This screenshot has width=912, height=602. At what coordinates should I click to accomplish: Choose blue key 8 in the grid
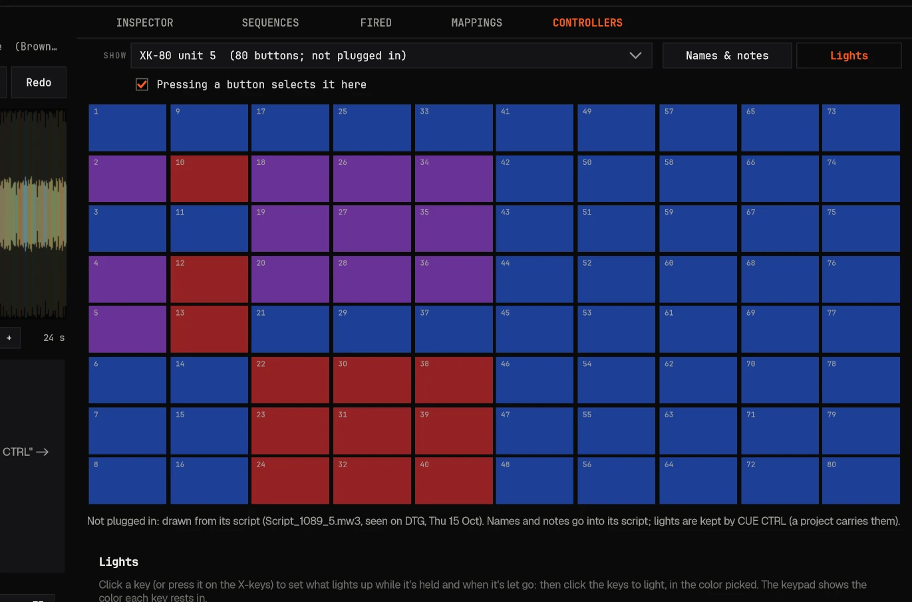[x=127, y=480]
